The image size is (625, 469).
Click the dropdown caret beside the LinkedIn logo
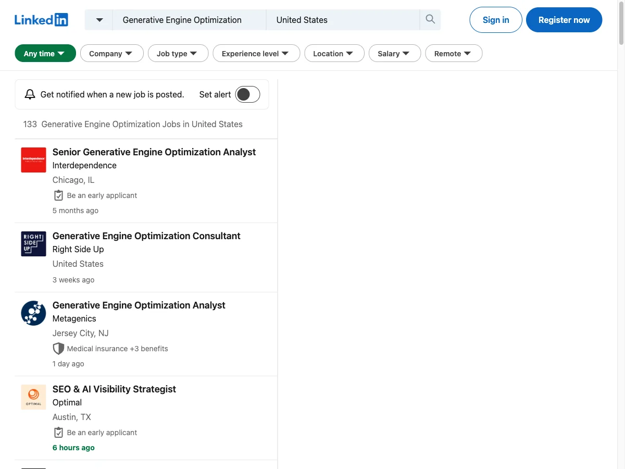click(98, 19)
